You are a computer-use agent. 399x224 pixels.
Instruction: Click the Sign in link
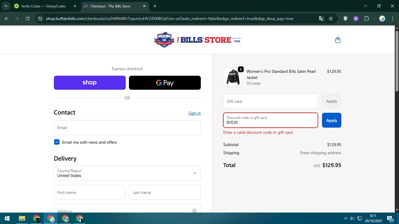tap(194, 113)
